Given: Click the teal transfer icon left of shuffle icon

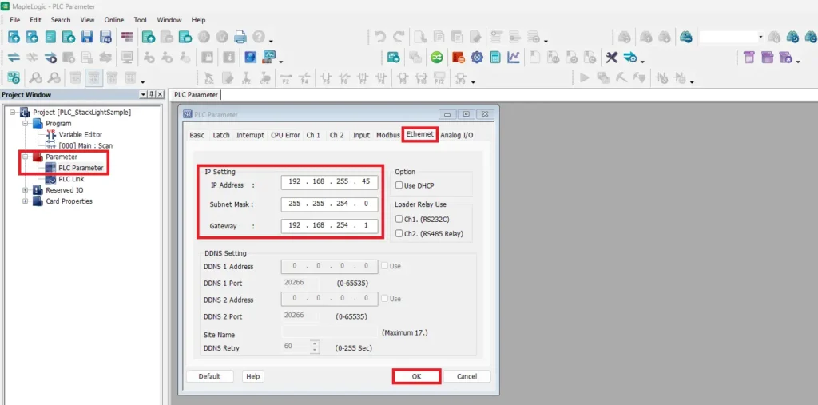Looking at the screenshot, I should tap(393, 57).
